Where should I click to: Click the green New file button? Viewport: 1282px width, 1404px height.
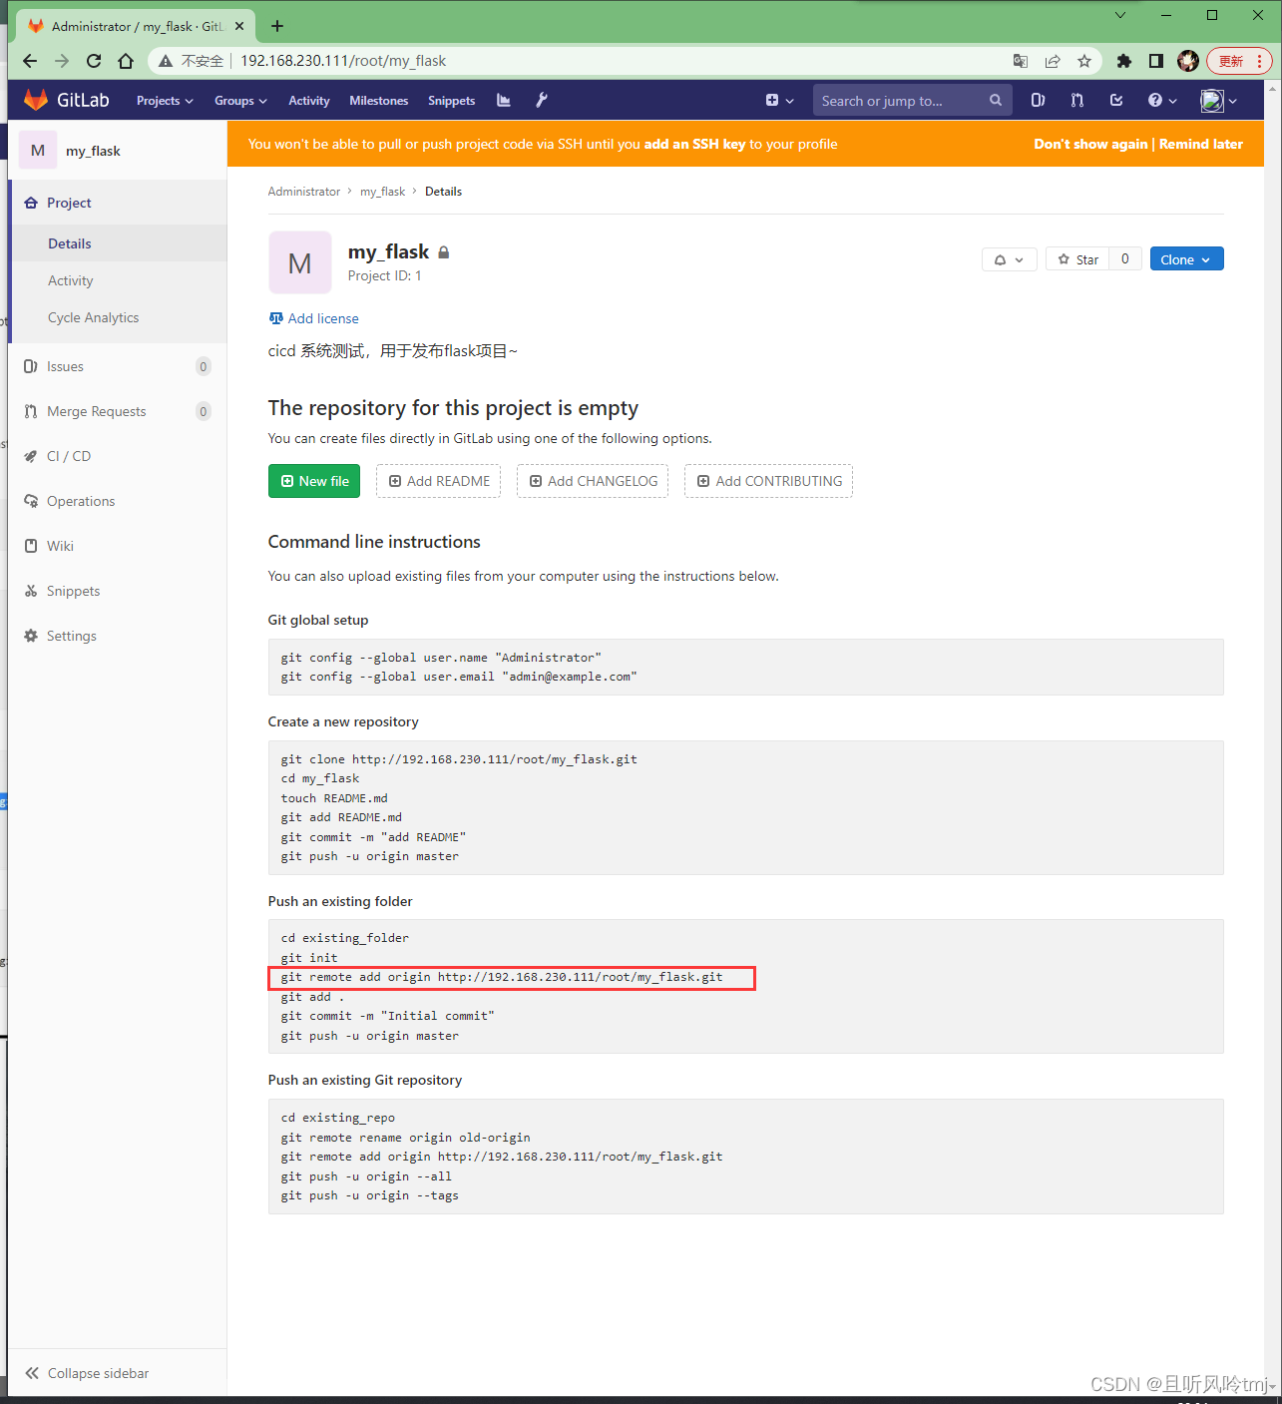tap(314, 481)
